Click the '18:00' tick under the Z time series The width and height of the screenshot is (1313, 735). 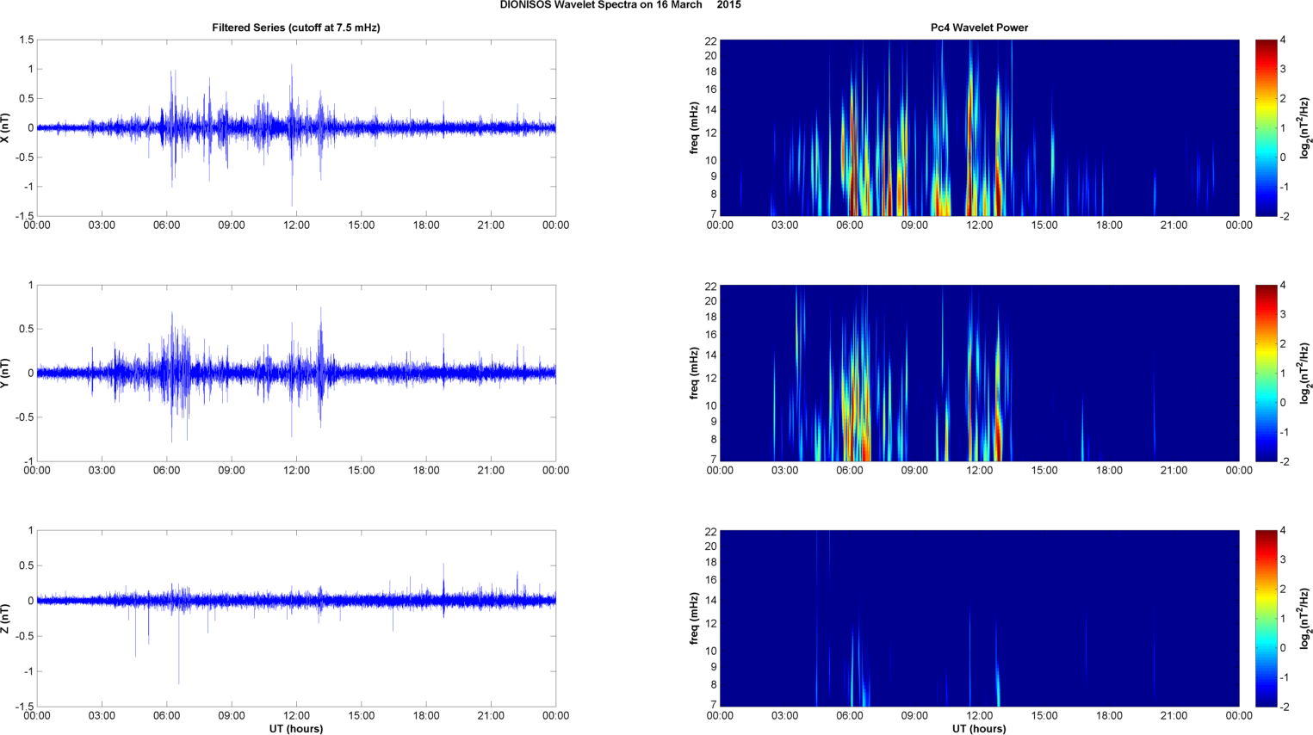(x=426, y=716)
